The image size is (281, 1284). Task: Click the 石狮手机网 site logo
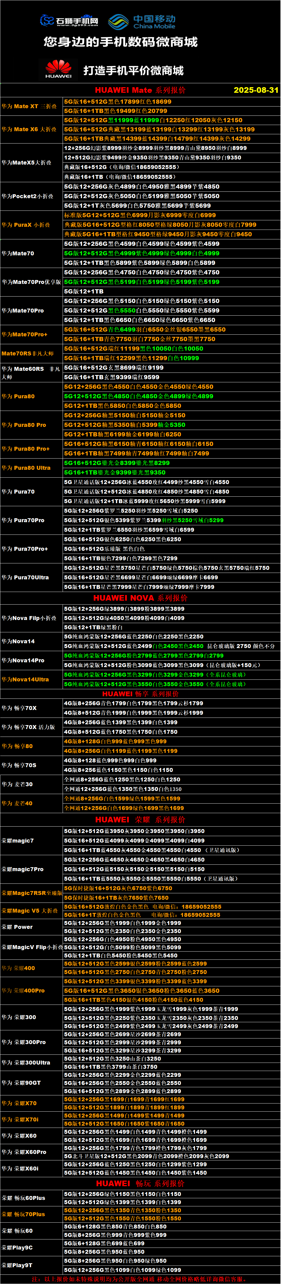pyautogui.click(x=69, y=21)
